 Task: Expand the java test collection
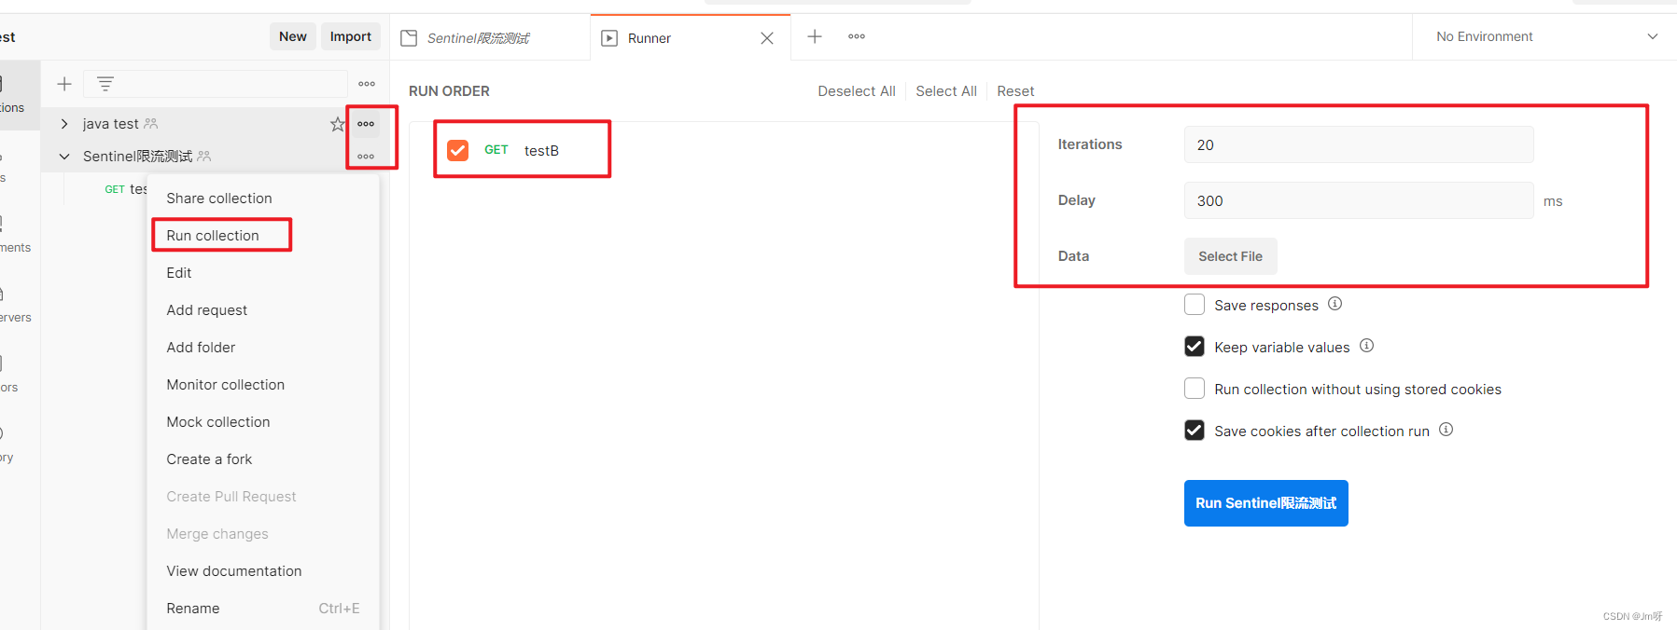64,124
